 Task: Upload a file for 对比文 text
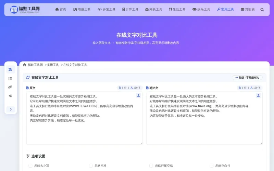[x=258, y=95]
